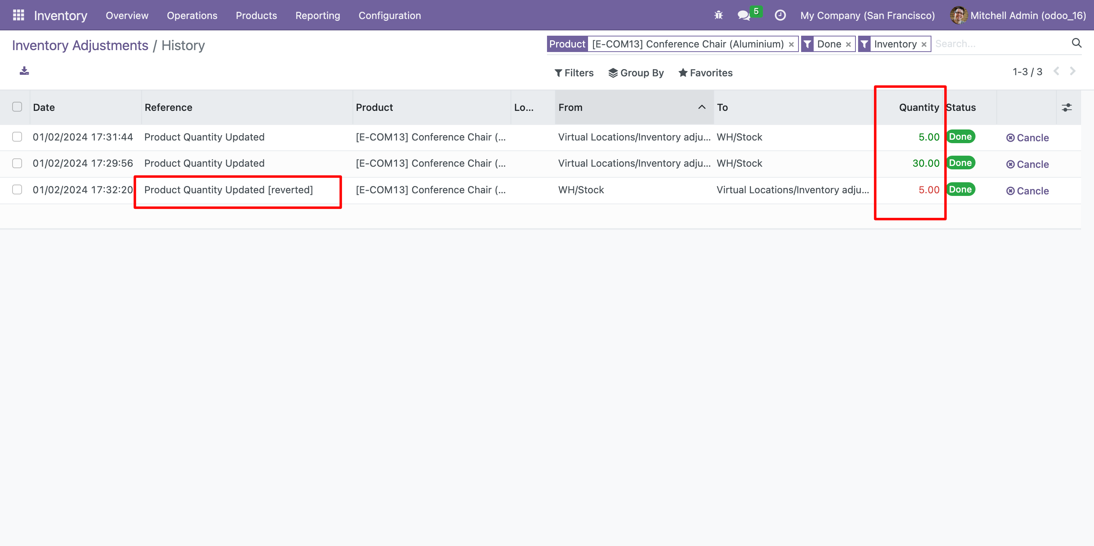
Task: Open the conversations chat icon
Action: click(x=744, y=16)
